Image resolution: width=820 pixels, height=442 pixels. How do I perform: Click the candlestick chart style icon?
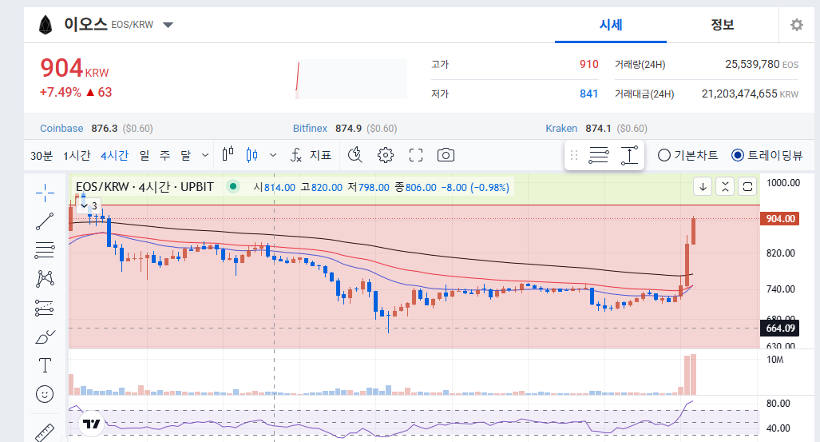(x=252, y=155)
